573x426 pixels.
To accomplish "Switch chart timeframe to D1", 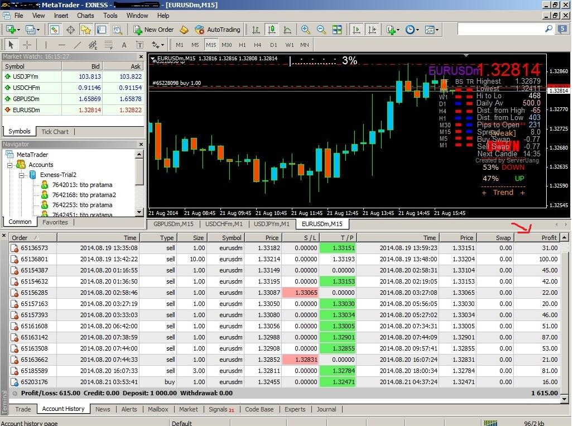I will (x=274, y=45).
